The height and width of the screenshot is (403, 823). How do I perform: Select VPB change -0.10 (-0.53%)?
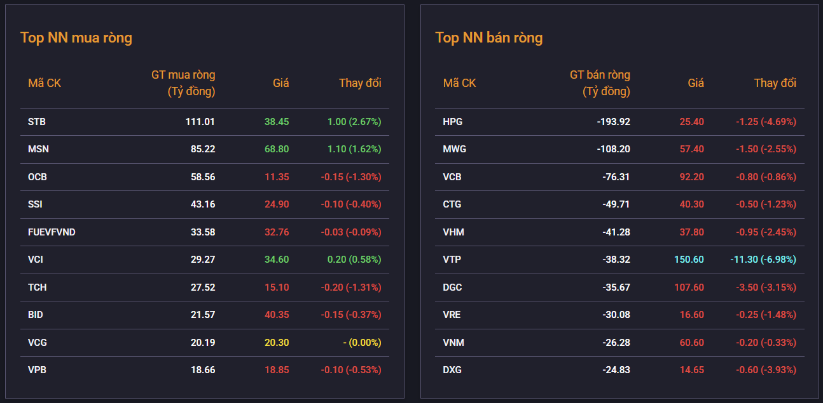351,370
